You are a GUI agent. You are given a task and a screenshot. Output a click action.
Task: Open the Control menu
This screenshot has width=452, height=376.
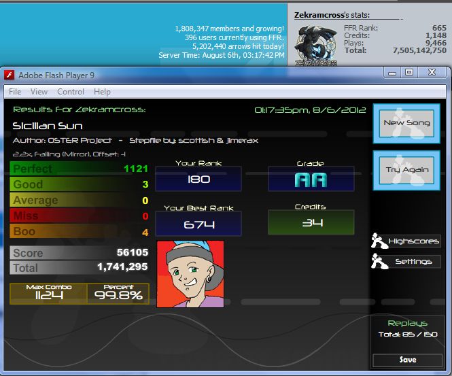coord(71,92)
